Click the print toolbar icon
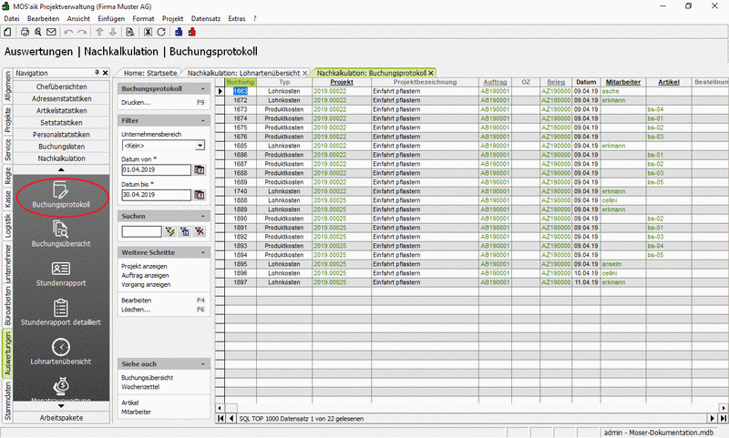Image resolution: width=729 pixels, height=438 pixels. (26, 32)
